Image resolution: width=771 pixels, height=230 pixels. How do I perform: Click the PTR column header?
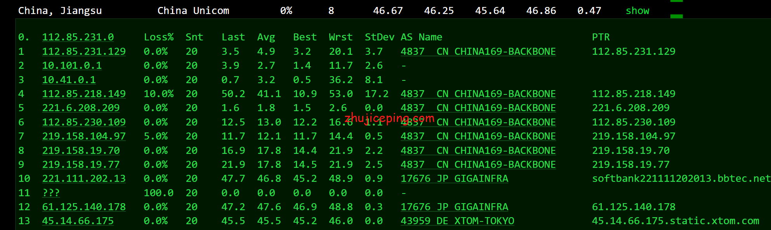601,37
